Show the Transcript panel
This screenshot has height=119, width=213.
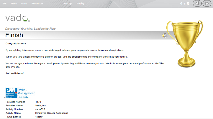pos(67,4)
